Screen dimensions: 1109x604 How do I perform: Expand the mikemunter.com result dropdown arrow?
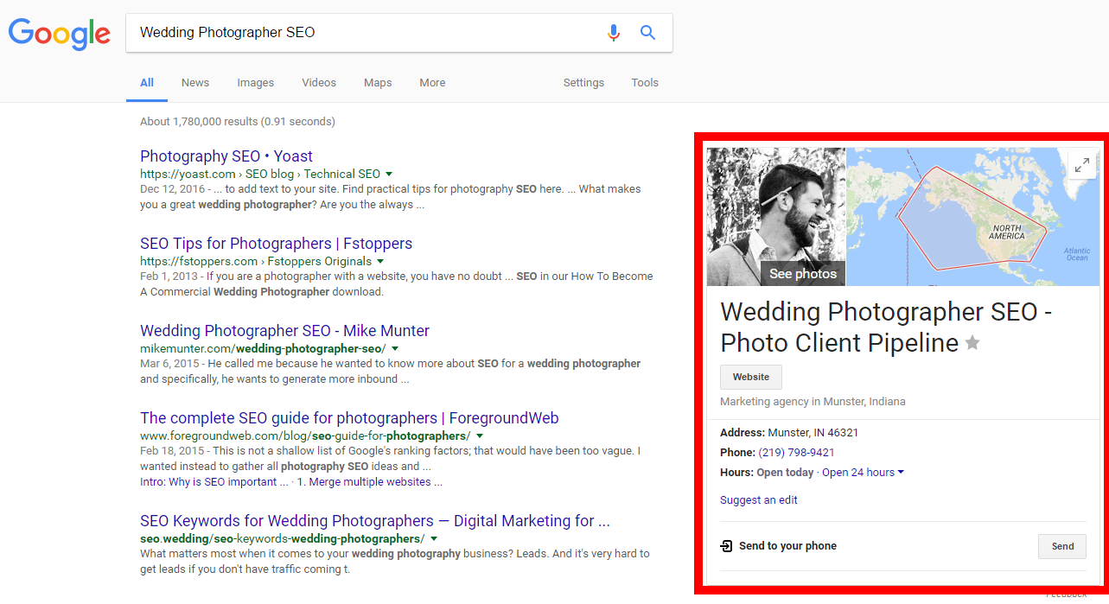pos(395,349)
